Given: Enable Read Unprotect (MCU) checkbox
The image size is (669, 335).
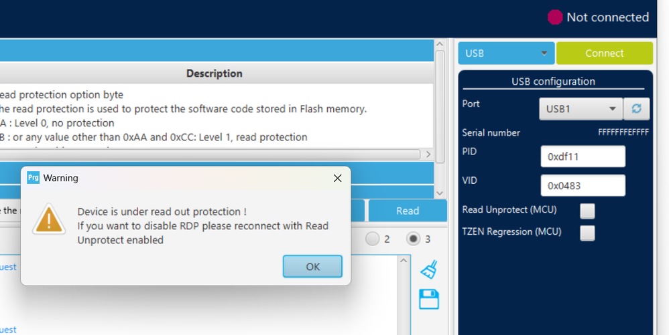Looking at the screenshot, I should 587,211.
